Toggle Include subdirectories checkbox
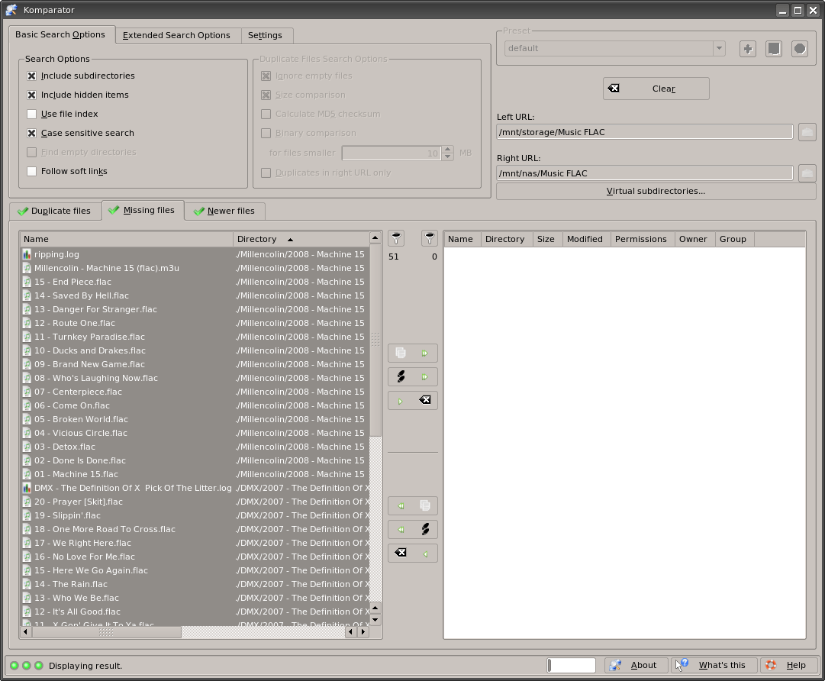Image resolution: width=825 pixels, height=681 pixels. tap(31, 76)
